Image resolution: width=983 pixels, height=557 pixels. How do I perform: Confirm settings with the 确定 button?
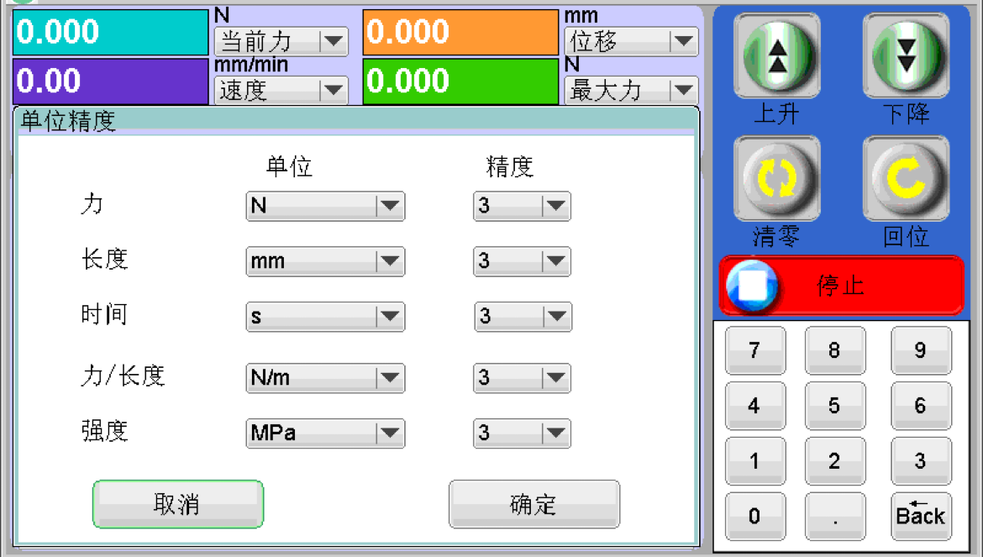click(534, 504)
